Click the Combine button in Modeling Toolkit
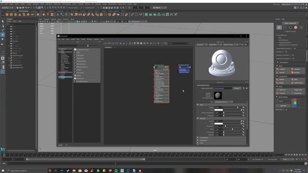 tap(282, 69)
